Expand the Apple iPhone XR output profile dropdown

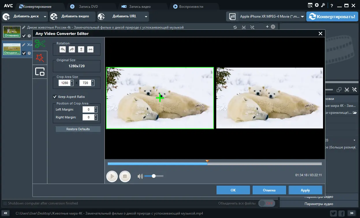[302, 17]
